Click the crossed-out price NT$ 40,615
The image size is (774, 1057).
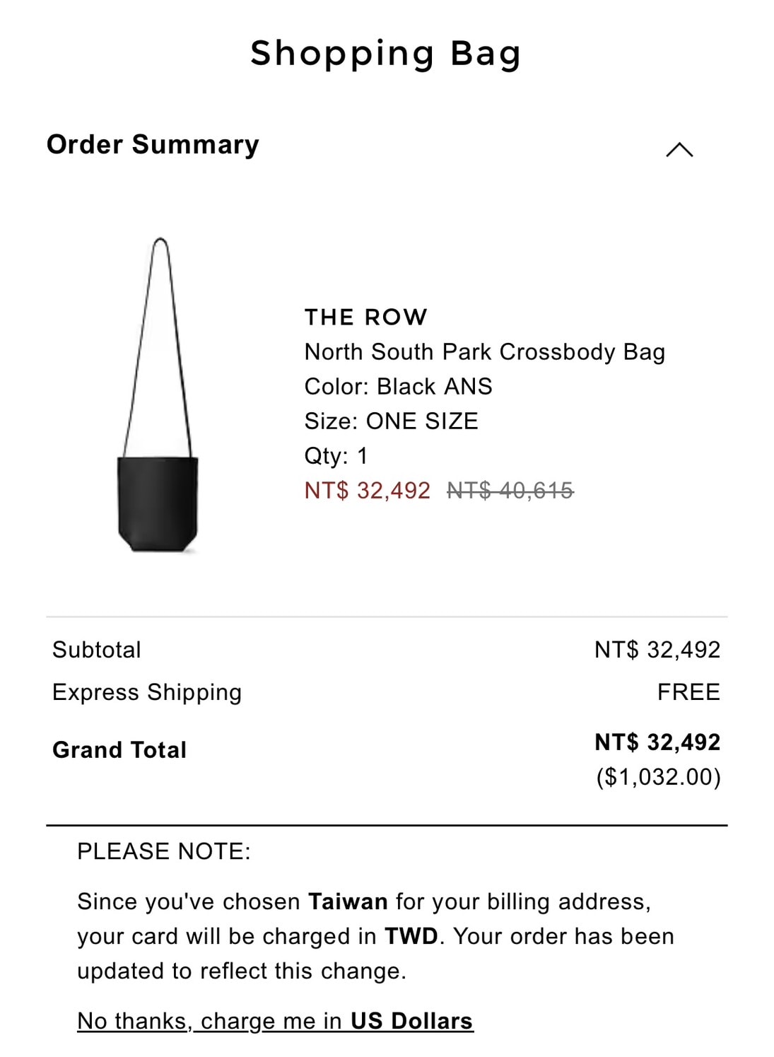pyautogui.click(x=510, y=490)
